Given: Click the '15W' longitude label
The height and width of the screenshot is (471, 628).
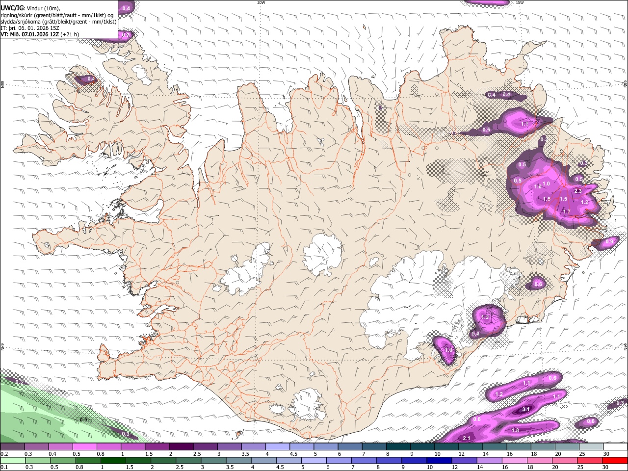Looking at the screenshot, I should click(520, 2).
